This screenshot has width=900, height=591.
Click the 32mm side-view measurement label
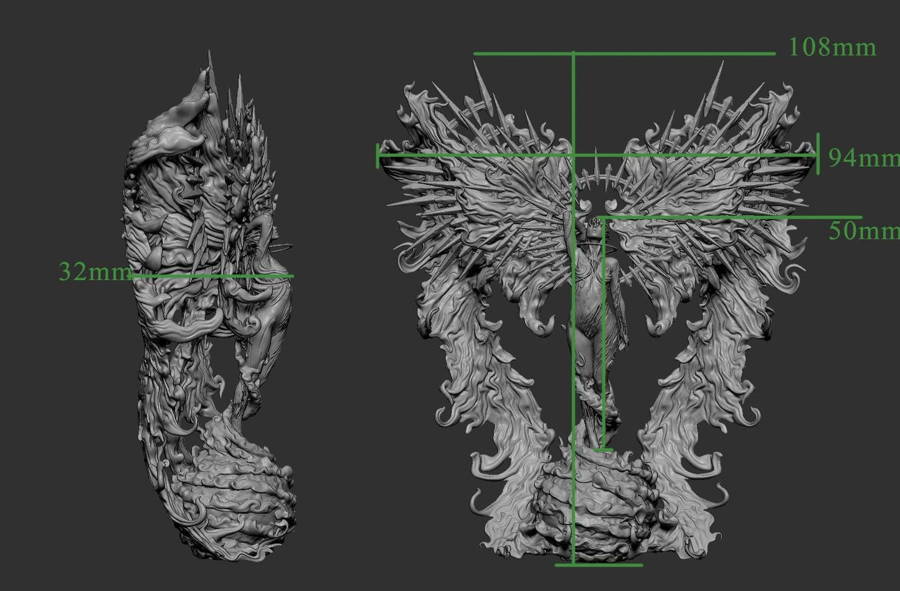[93, 272]
